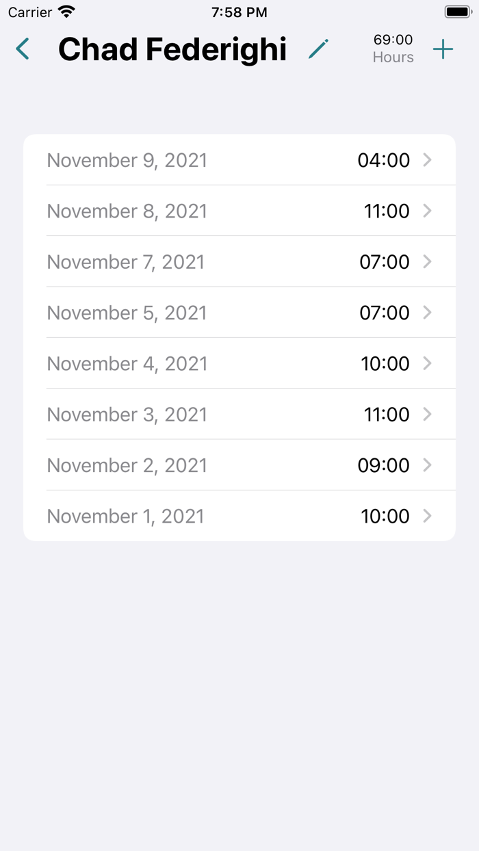Open the November 8, 2021 record

click(x=239, y=211)
